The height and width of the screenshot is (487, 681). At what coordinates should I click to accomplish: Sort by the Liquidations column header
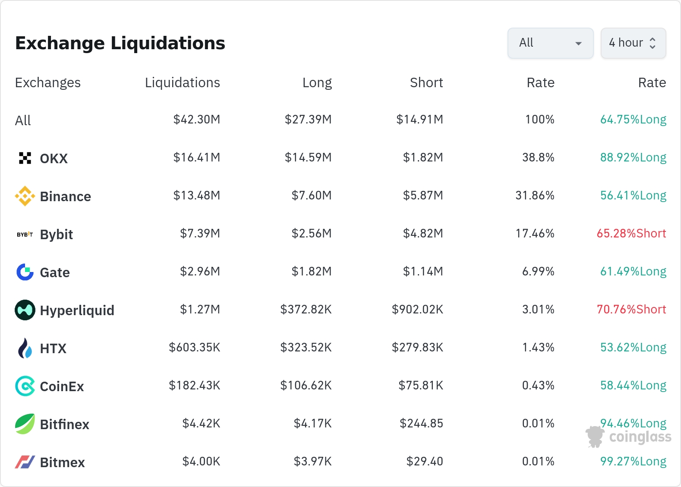tap(182, 82)
